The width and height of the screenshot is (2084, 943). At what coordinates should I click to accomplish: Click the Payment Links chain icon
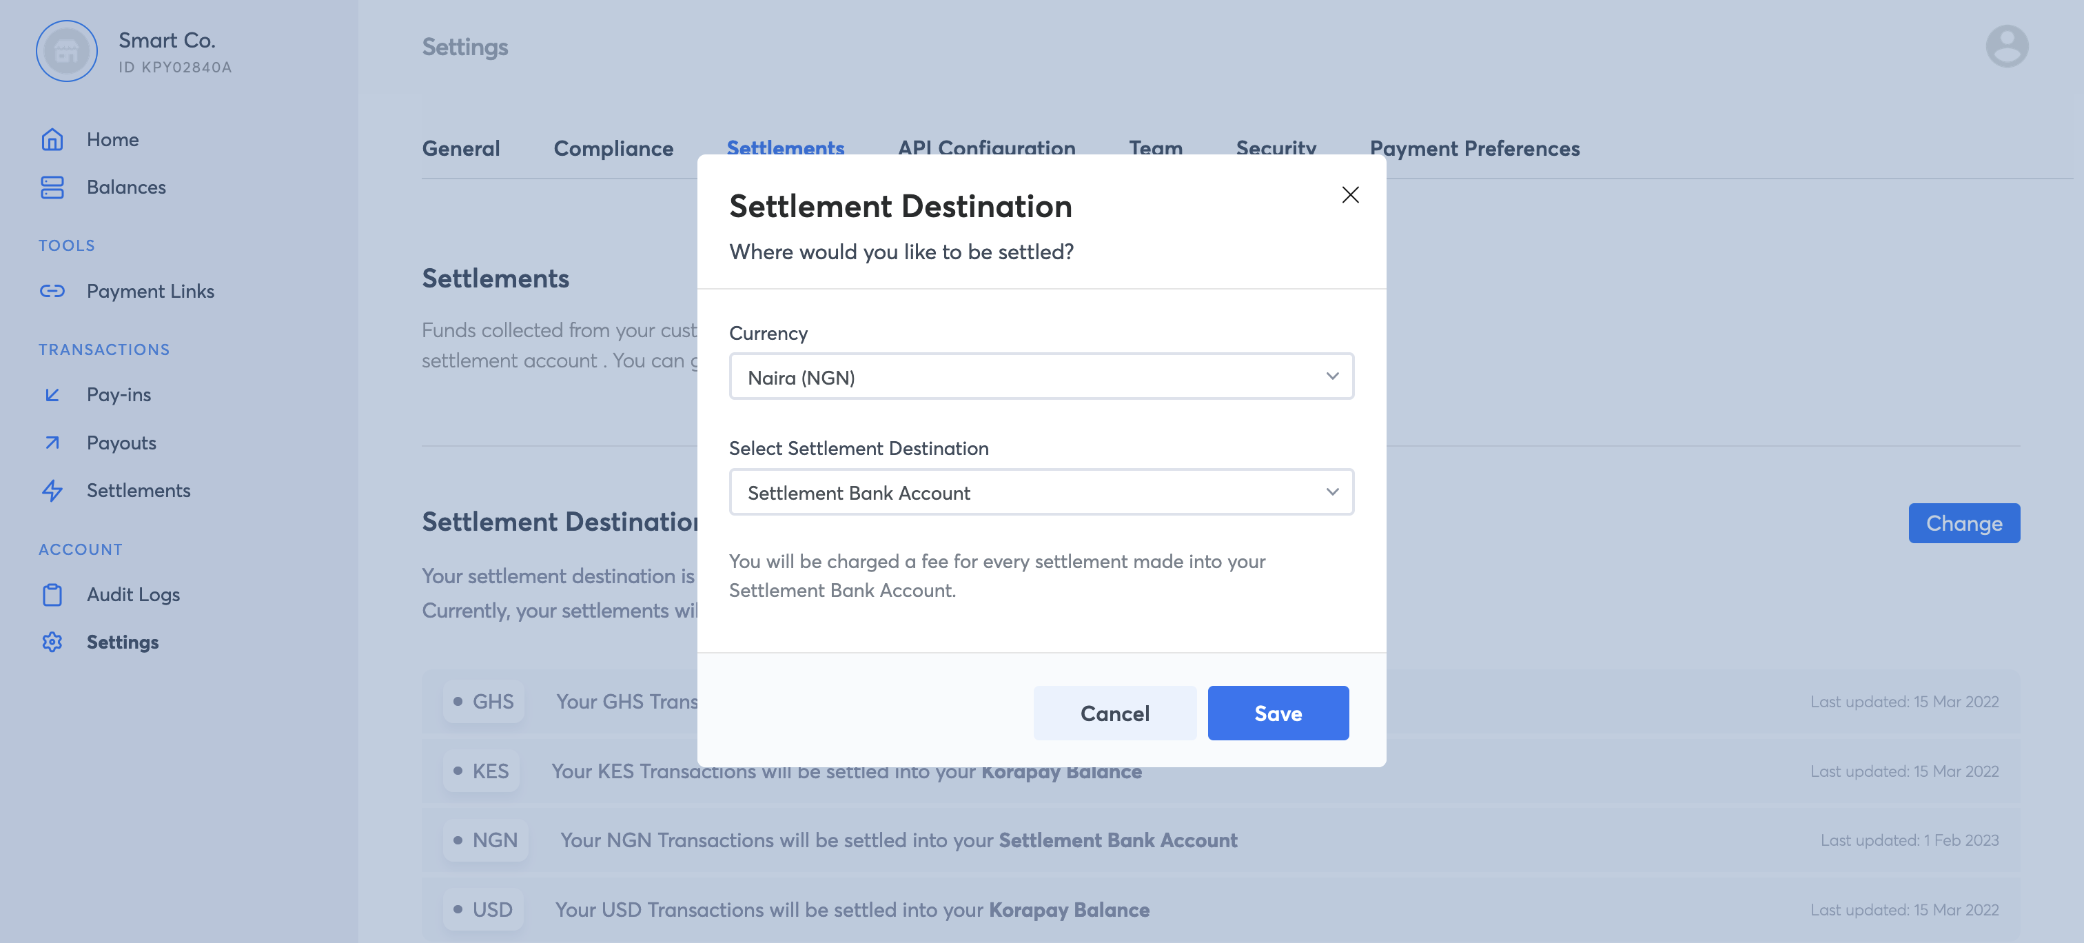pyautogui.click(x=52, y=291)
